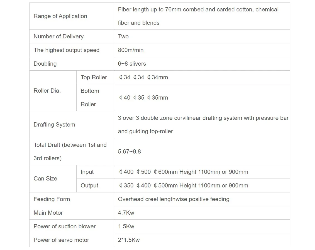The width and height of the screenshot is (315, 250).
Task: Click the Range of Application label cell
Action: (x=60, y=16)
